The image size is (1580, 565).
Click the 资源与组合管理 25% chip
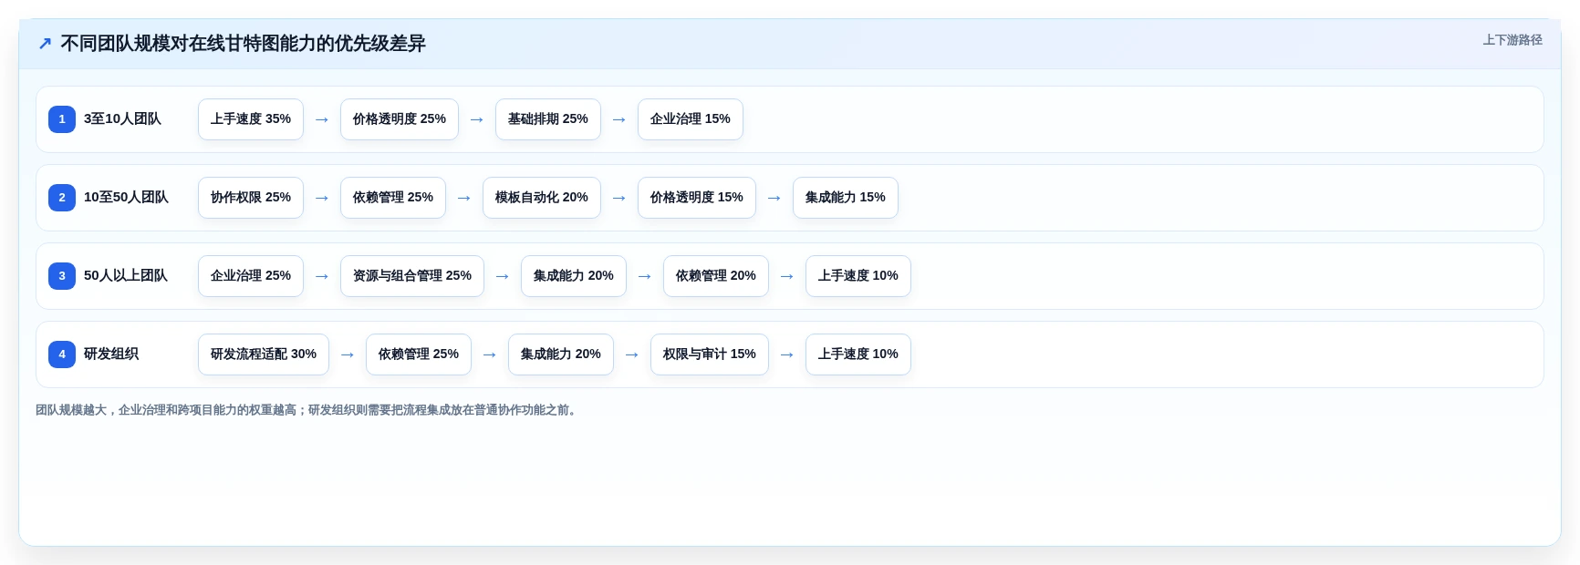click(x=412, y=276)
